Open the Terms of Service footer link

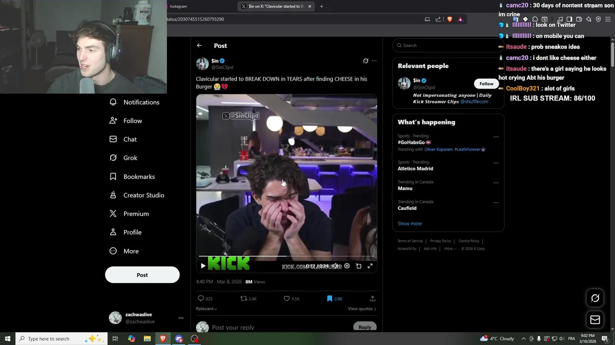point(410,241)
